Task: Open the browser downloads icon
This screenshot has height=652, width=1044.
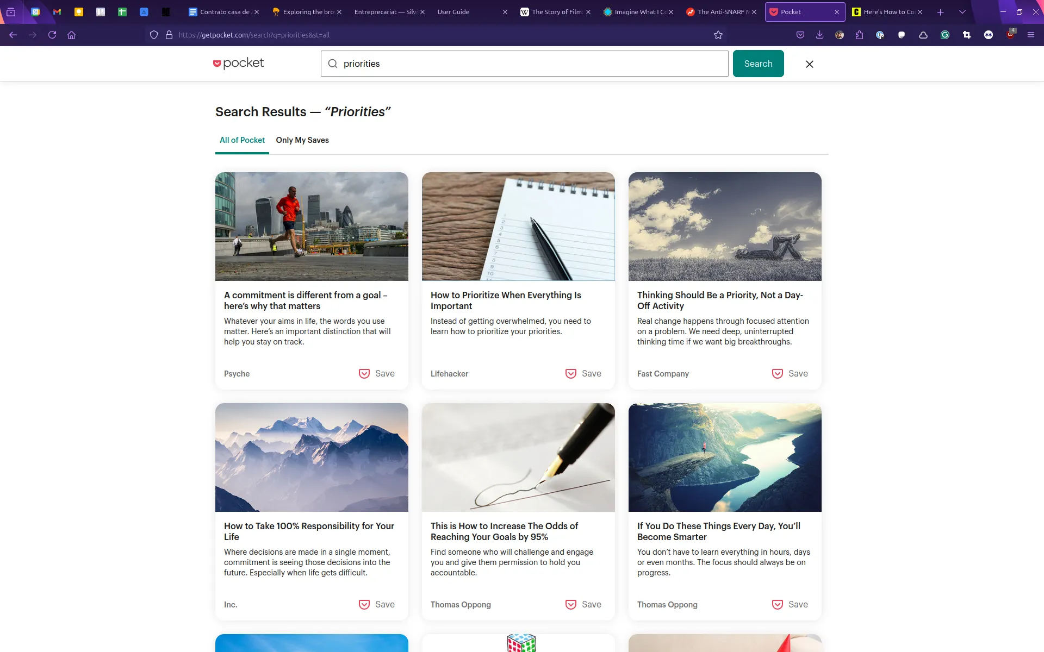Action: (820, 35)
